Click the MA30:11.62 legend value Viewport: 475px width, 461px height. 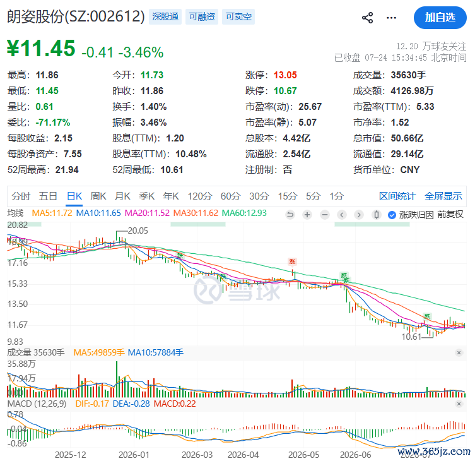196,213
